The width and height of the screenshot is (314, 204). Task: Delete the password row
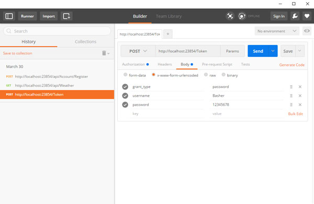click(x=300, y=105)
